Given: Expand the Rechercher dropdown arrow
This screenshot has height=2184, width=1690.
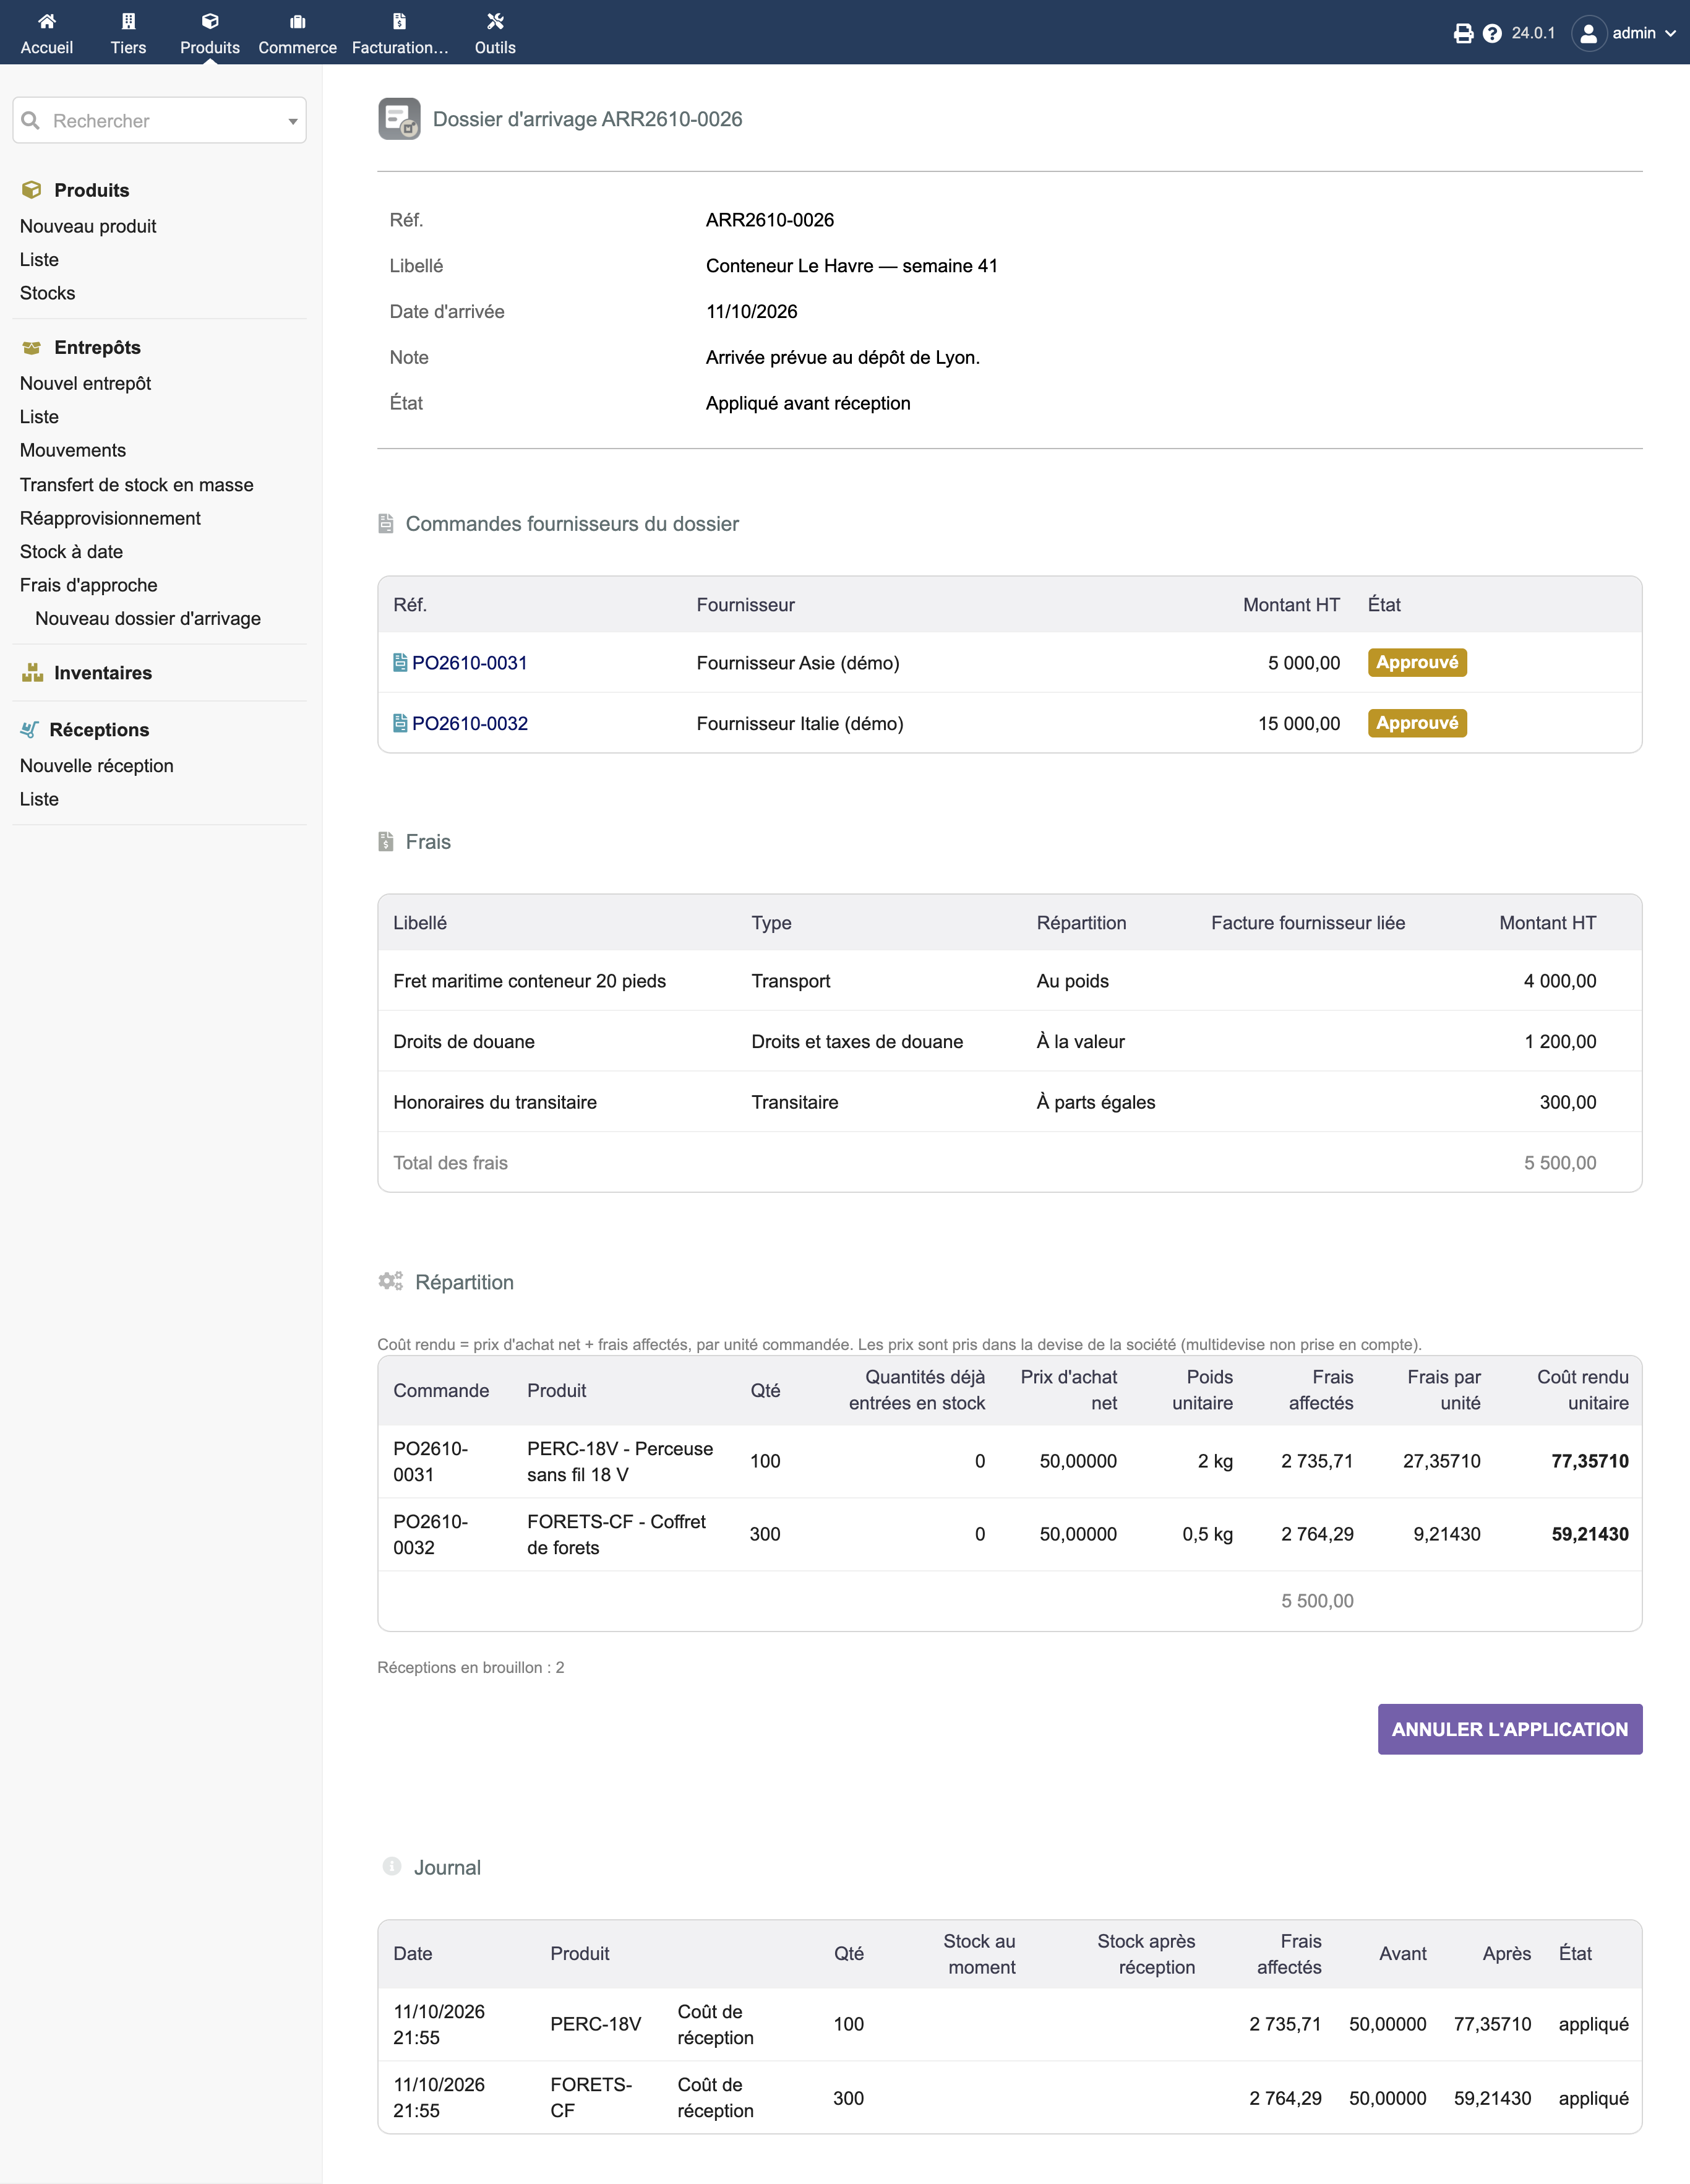Looking at the screenshot, I should tap(293, 121).
